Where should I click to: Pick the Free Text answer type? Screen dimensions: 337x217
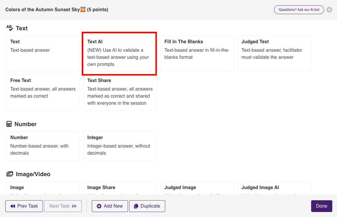[x=43, y=92]
